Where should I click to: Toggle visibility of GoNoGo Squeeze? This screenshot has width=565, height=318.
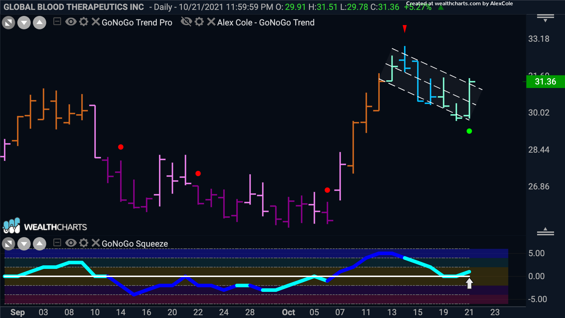click(71, 243)
